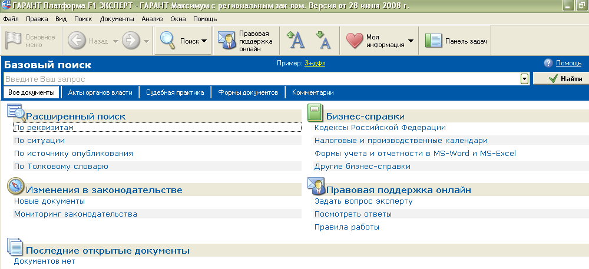Click Задать вопрос эксперту link
589x269 pixels.
coord(363,201)
